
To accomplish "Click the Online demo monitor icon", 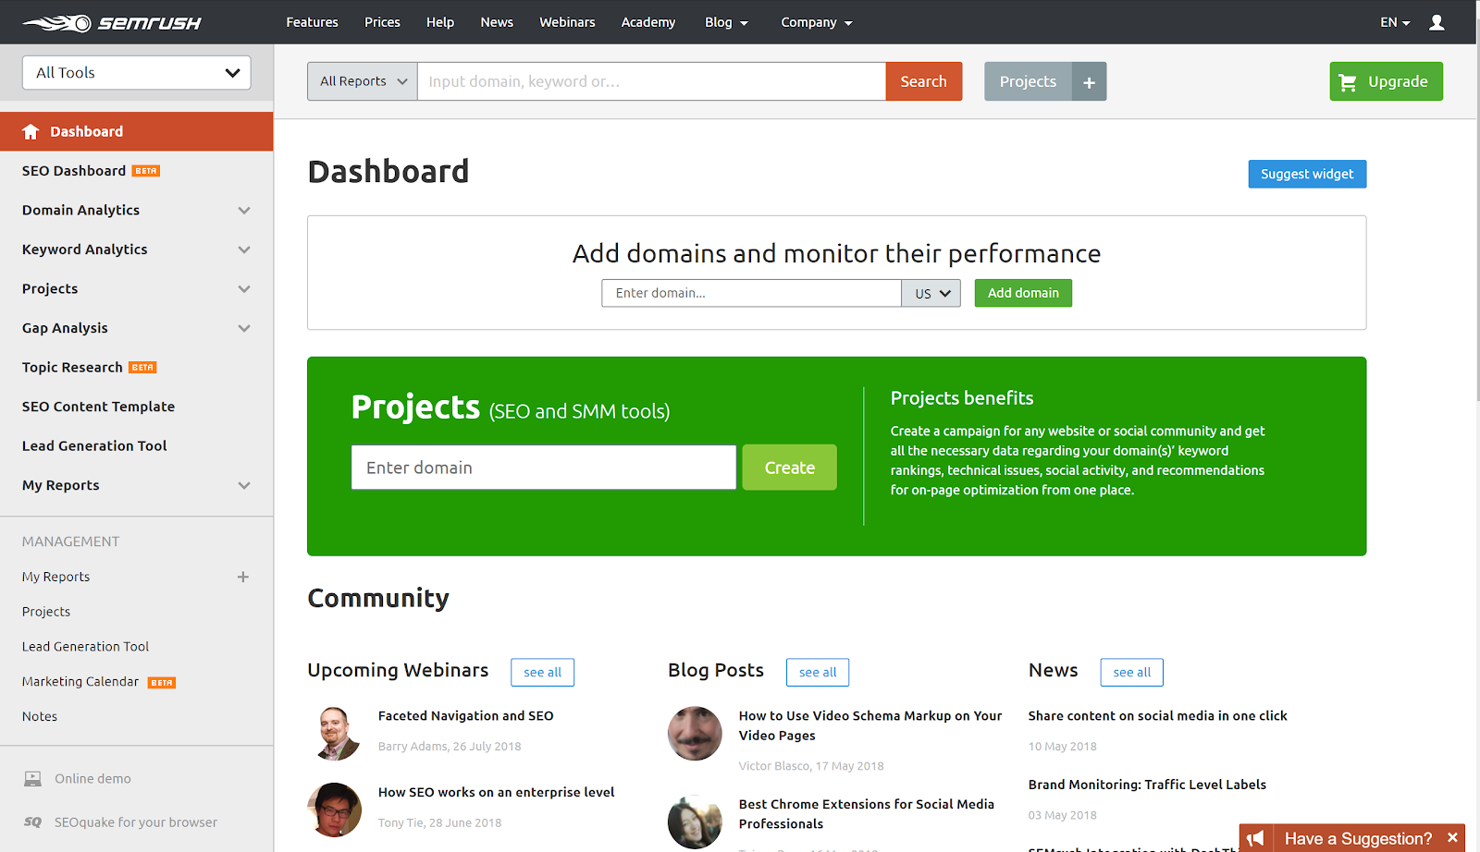I will [32, 779].
